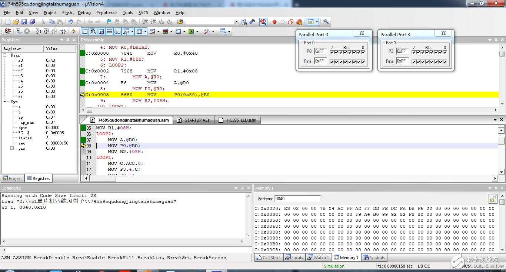The image size is (506, 272).
Task: Click the Memory 1 Address input field
Action: pos(297,199)
